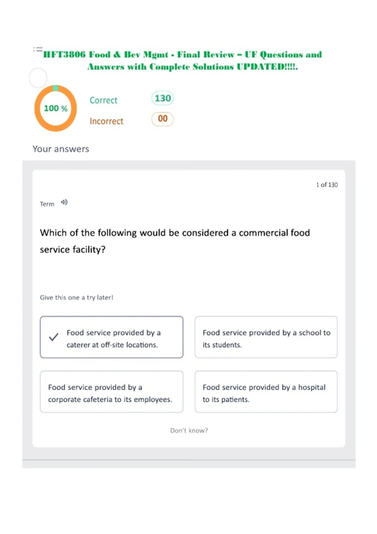Click the Term label on the card

tap(47, 204)
